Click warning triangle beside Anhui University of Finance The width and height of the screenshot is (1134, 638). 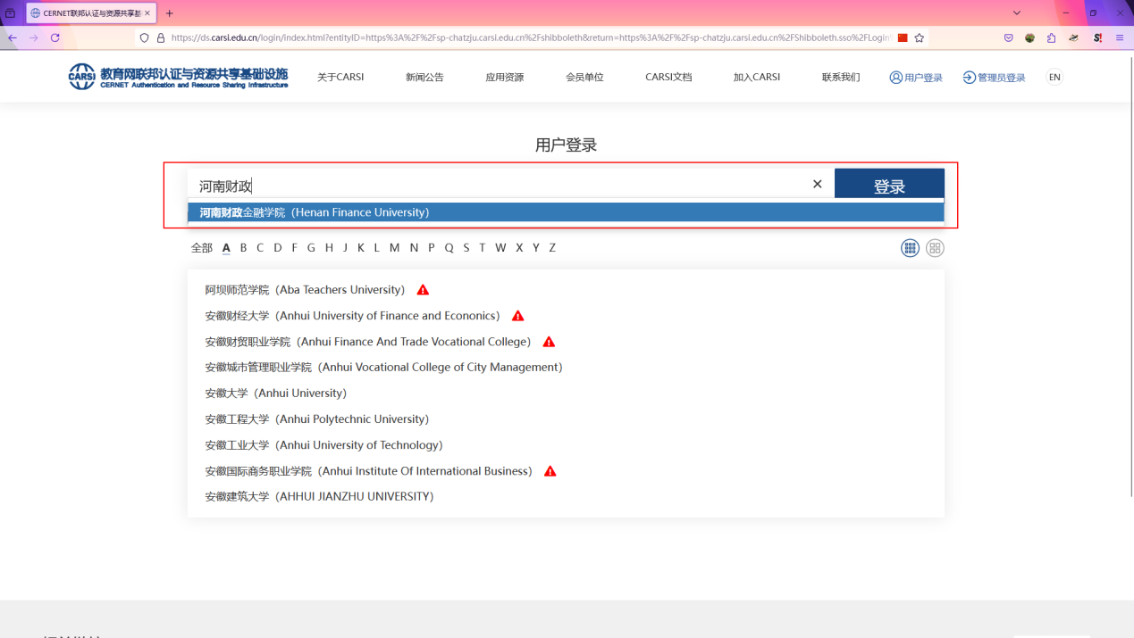tap(517, 316)
